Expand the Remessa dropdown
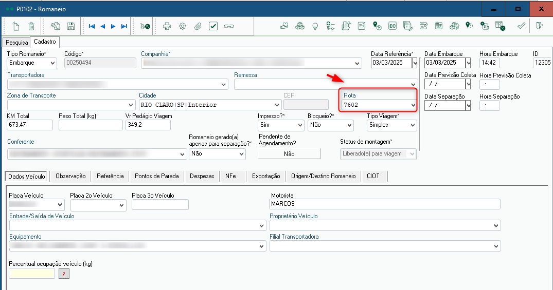Screen dimensions: 553x290 [413, 85]
